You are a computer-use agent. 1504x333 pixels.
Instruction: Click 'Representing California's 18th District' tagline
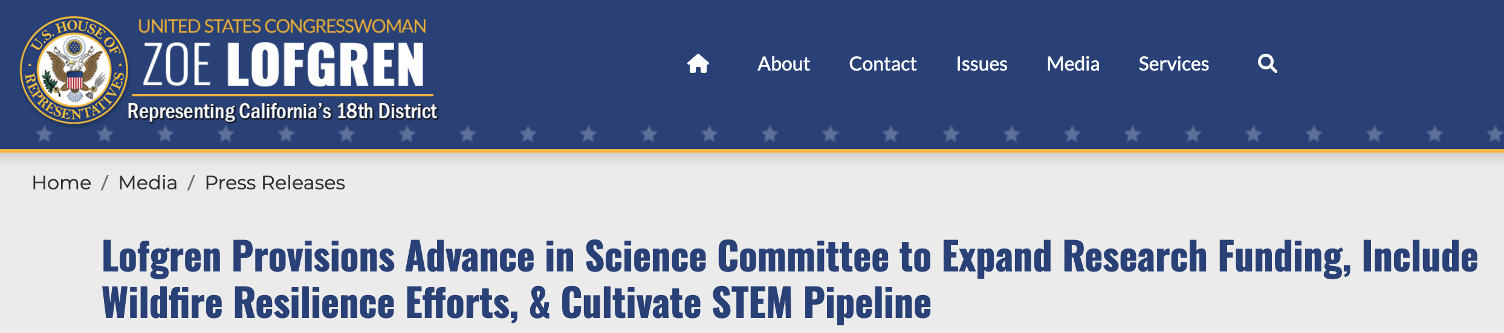[x=282, y=112]
